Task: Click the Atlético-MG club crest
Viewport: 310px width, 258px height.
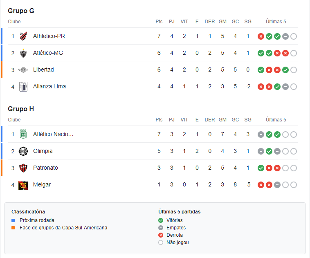Action: point(23,53)
